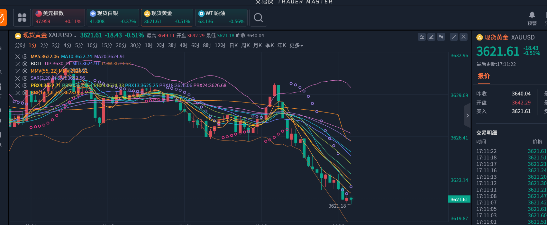
Task: Switch chart style via candlestick icon
Action: (441, 37)
